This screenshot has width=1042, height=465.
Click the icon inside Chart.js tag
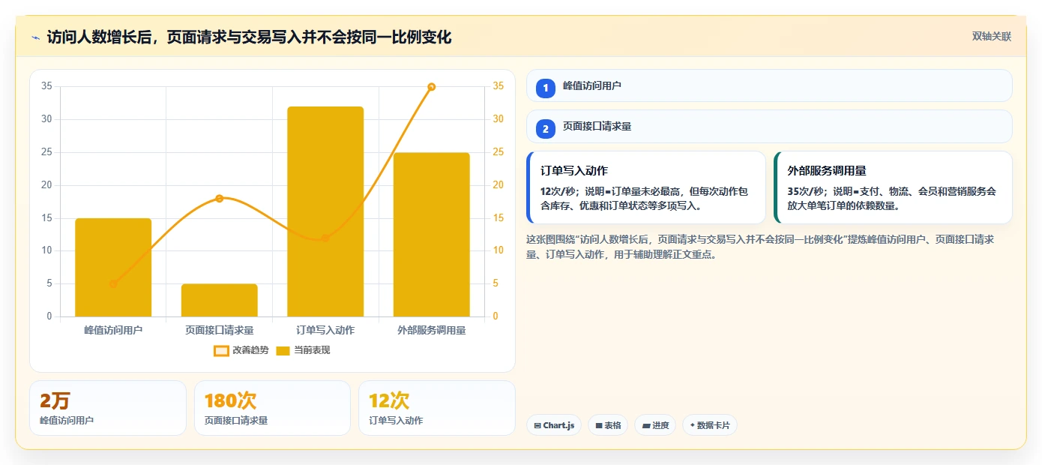pos(537,425)
